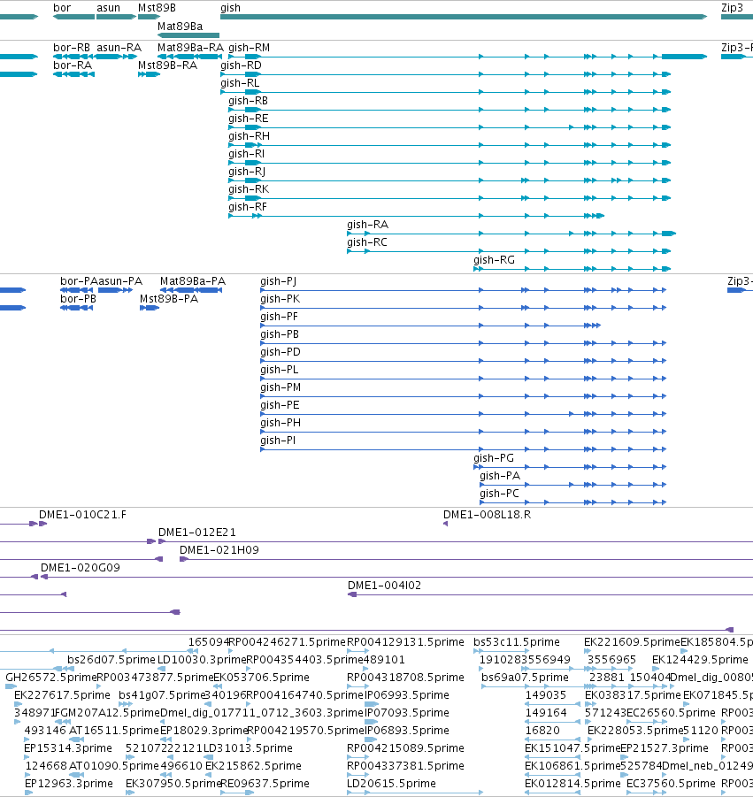Viewport: 753px width, 797px height.
Task: Open protein label gish-PK
Action: click(280, 299)
